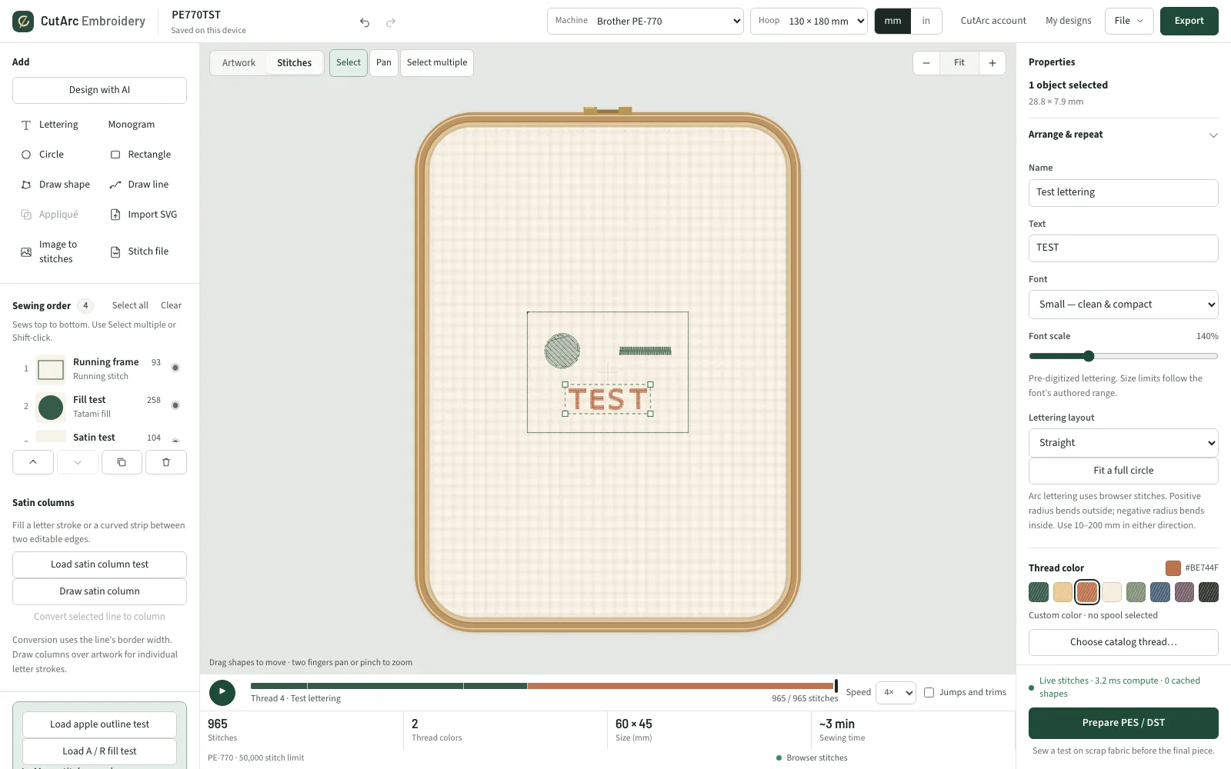Pick the dark green thread swatch
Viewport: 1231px width, 769px height.
tap(1039, 592)
